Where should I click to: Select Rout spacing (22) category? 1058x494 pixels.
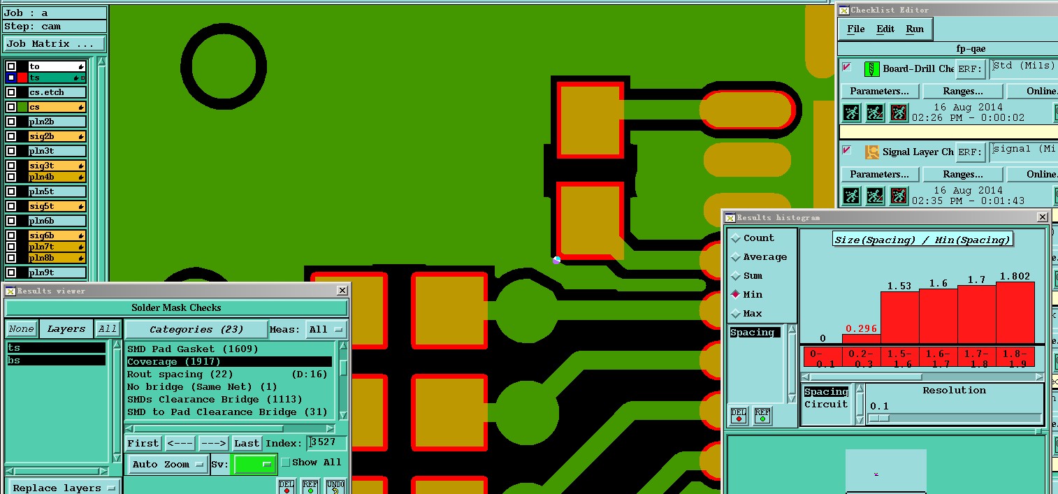click(228, 375)
